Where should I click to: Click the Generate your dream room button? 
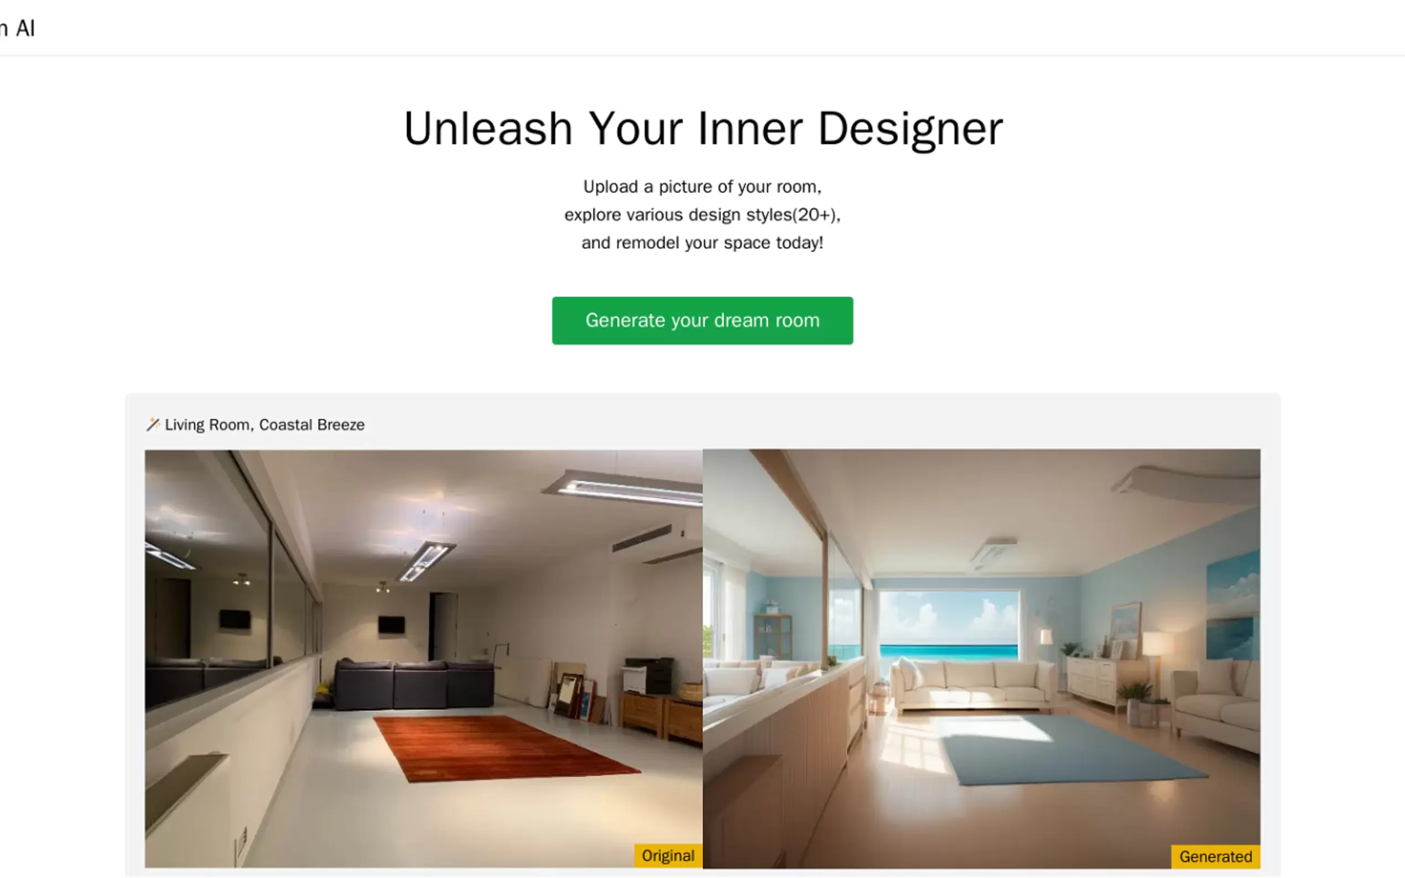[x=702, y=321]
